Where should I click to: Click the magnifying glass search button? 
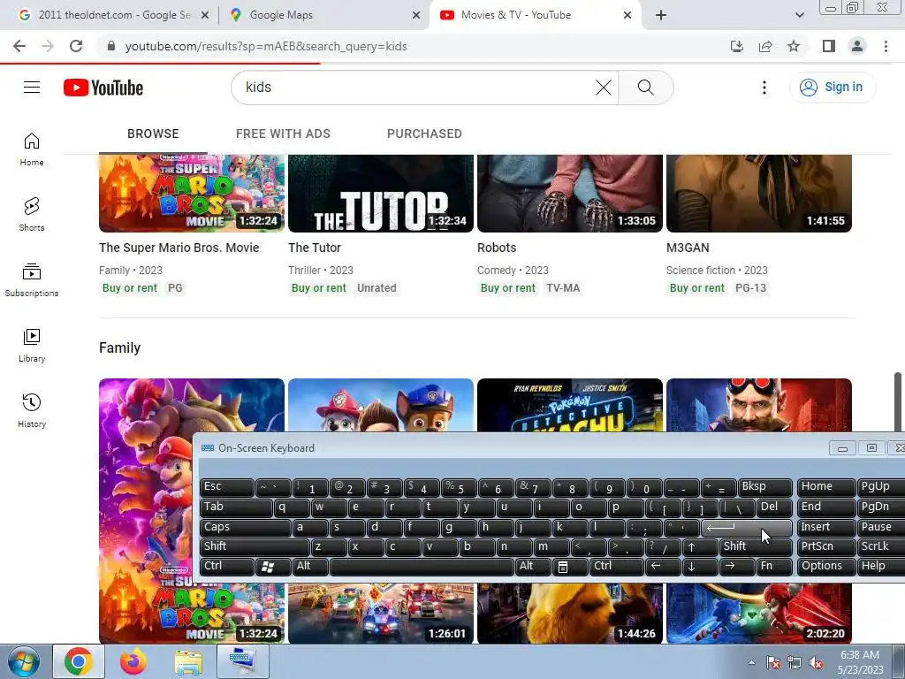pos(645,88)
